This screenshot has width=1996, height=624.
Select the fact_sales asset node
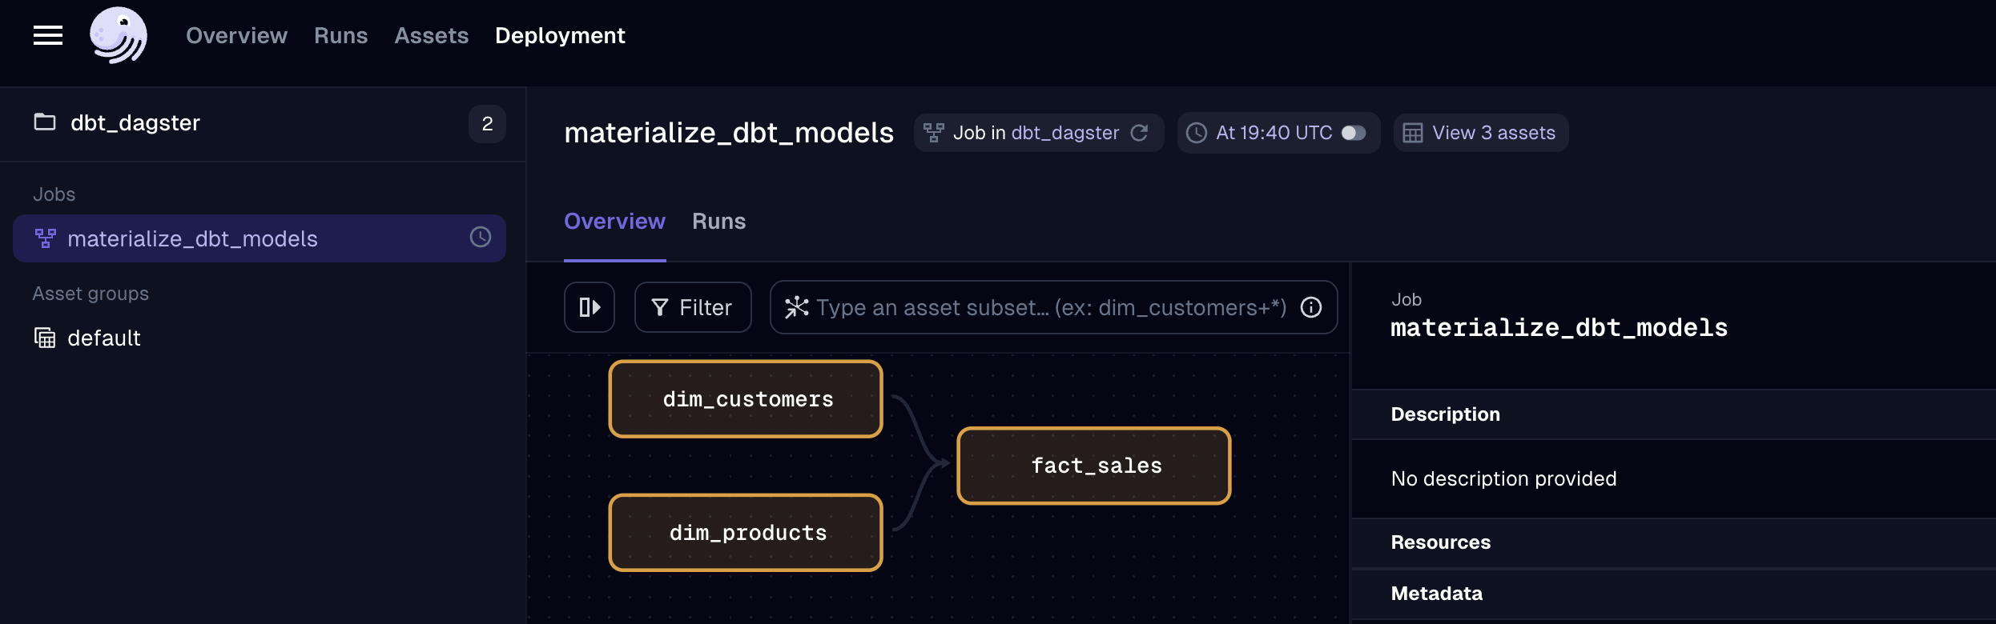[x=1094, y=466]
